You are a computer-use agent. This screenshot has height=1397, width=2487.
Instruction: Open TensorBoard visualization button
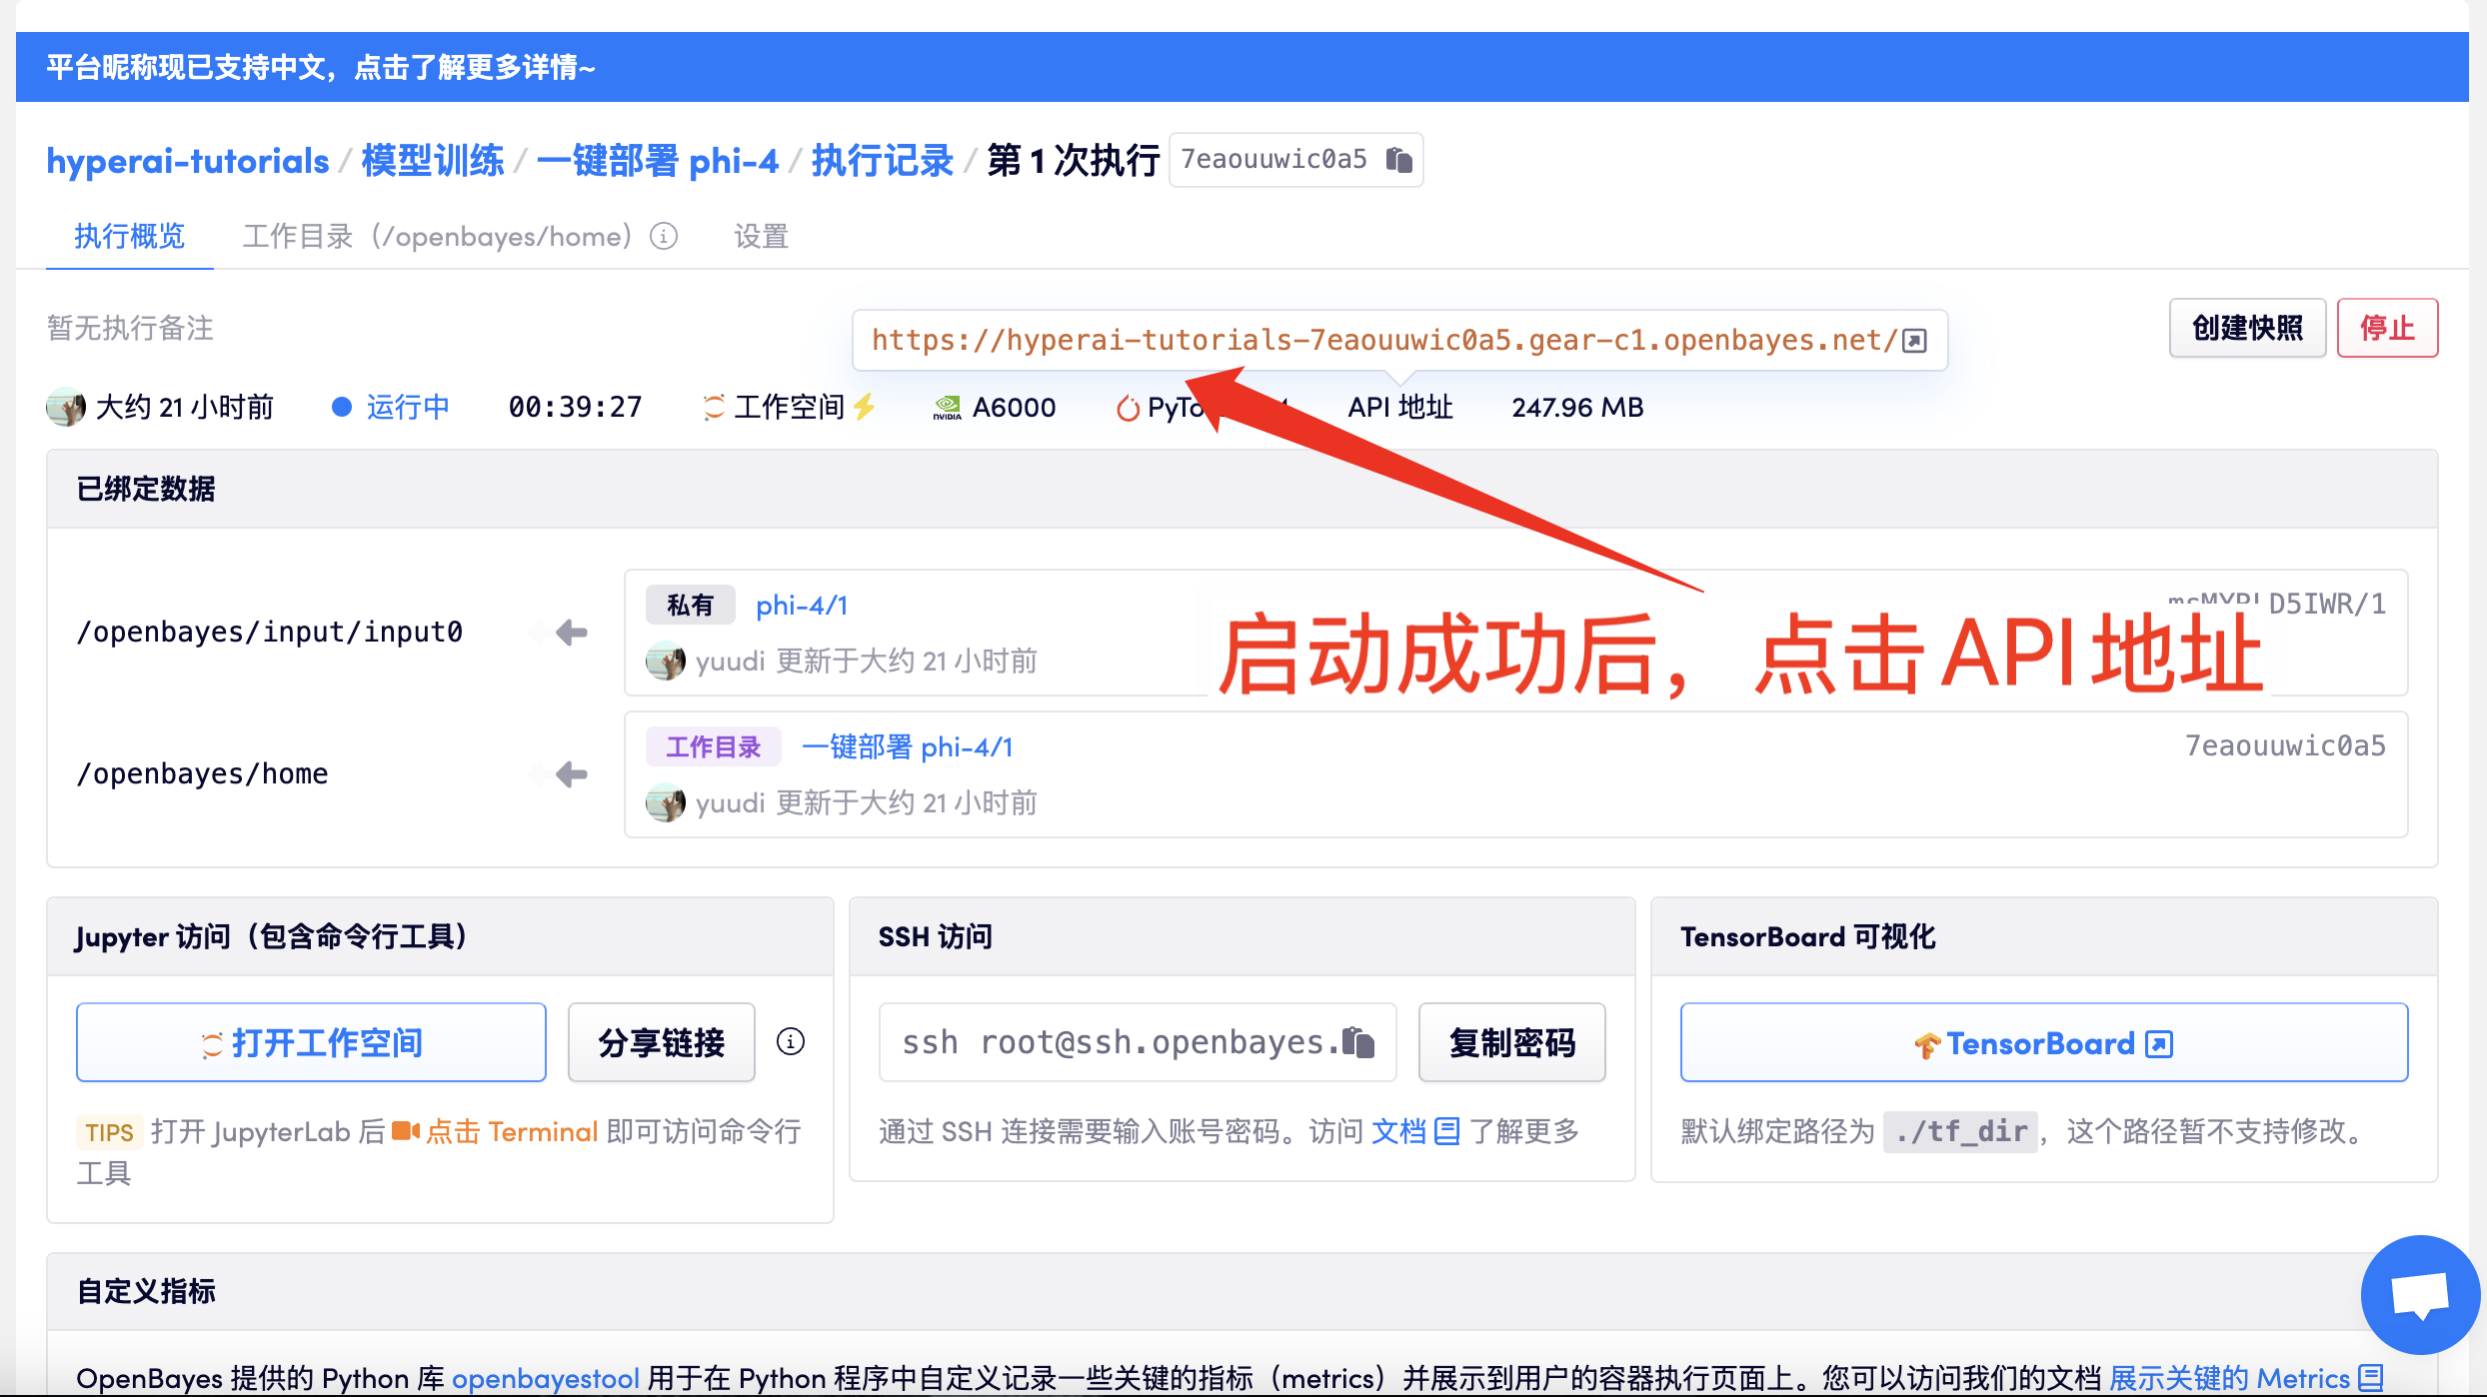point(2043,1043)
